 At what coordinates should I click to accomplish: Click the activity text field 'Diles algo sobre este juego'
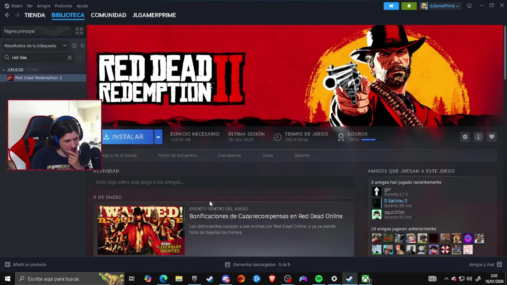[224, 182]
